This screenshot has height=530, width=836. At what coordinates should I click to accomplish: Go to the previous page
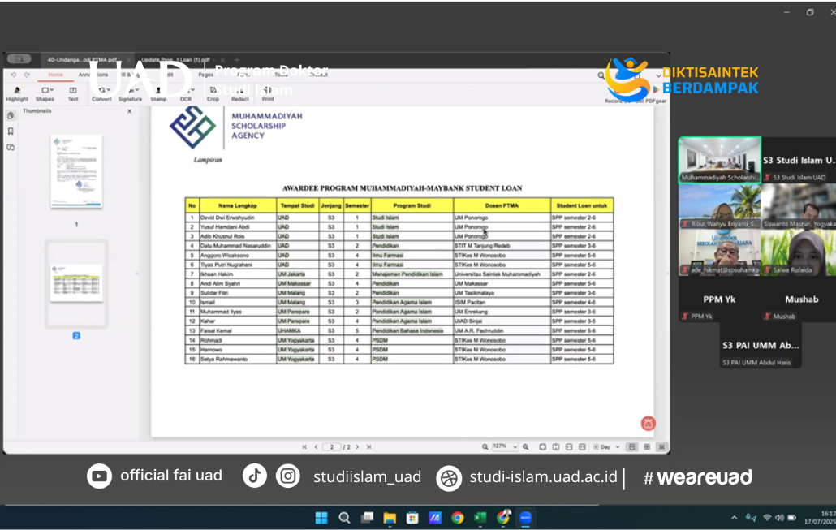pyautogui.click(x=316, y=447)
